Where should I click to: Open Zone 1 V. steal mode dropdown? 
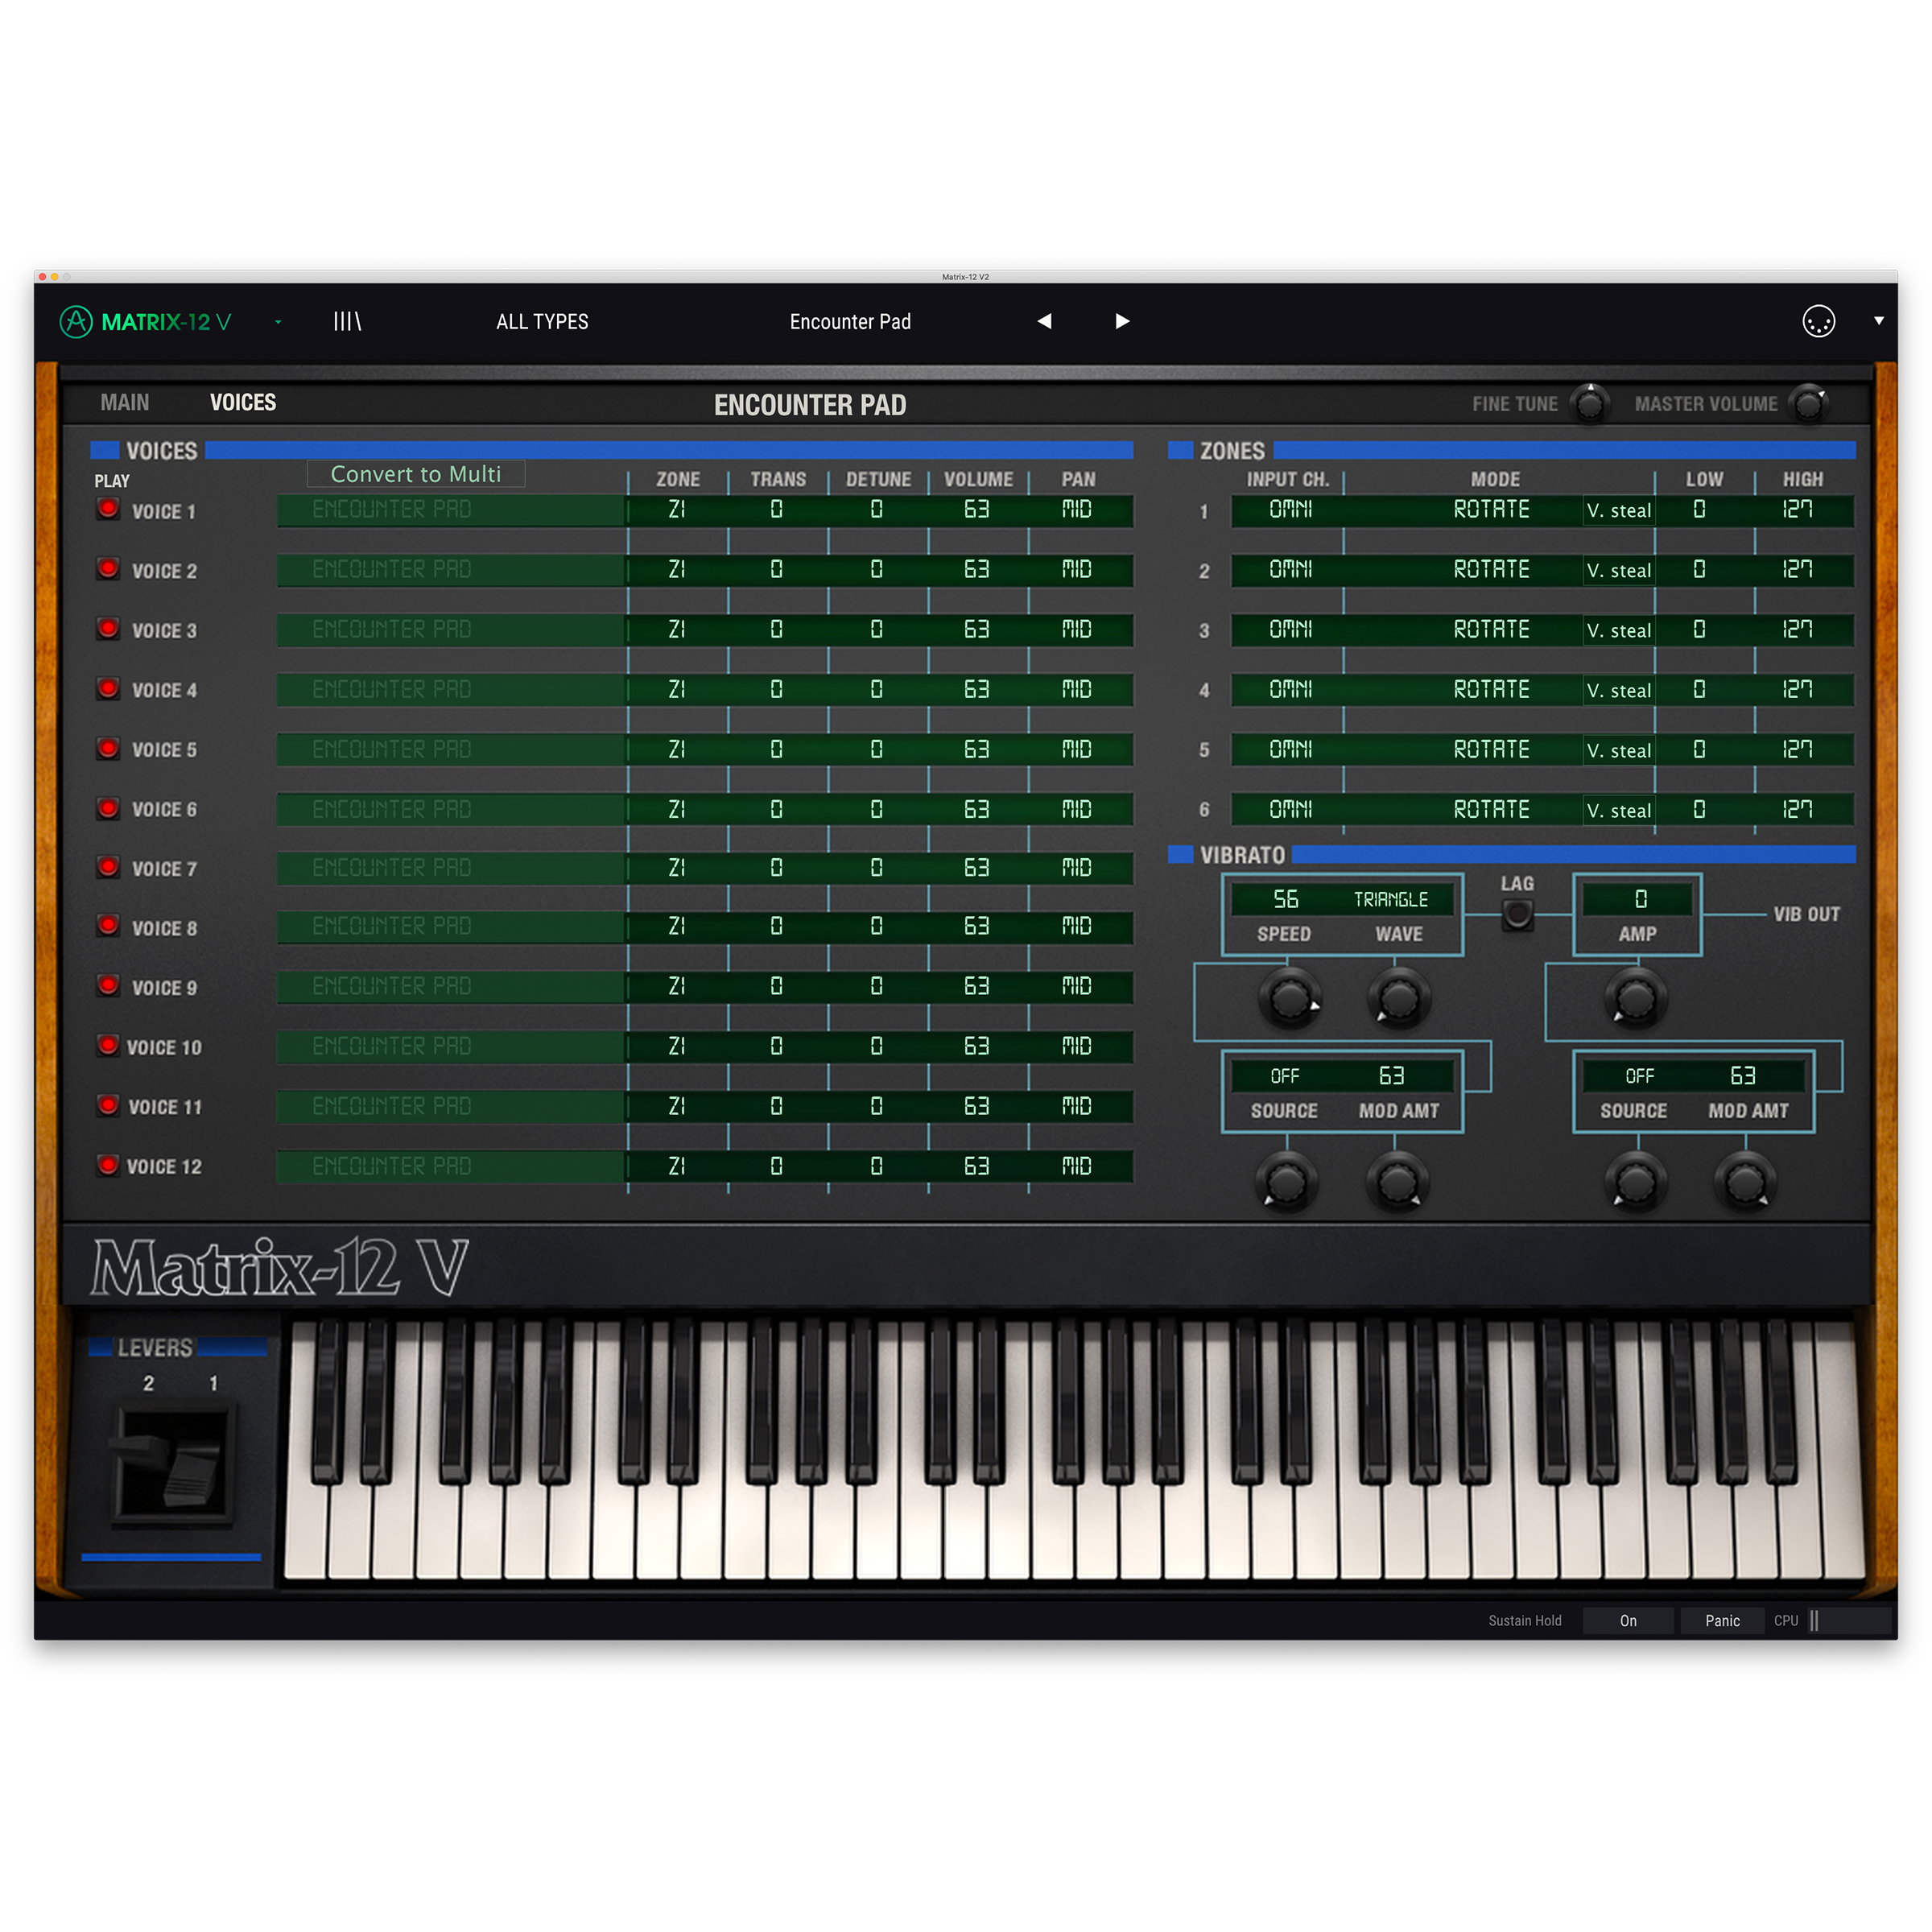(1618, 510)
